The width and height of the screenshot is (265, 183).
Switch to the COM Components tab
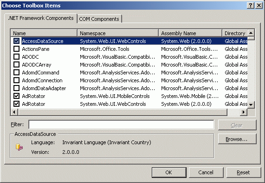(99, 19)
